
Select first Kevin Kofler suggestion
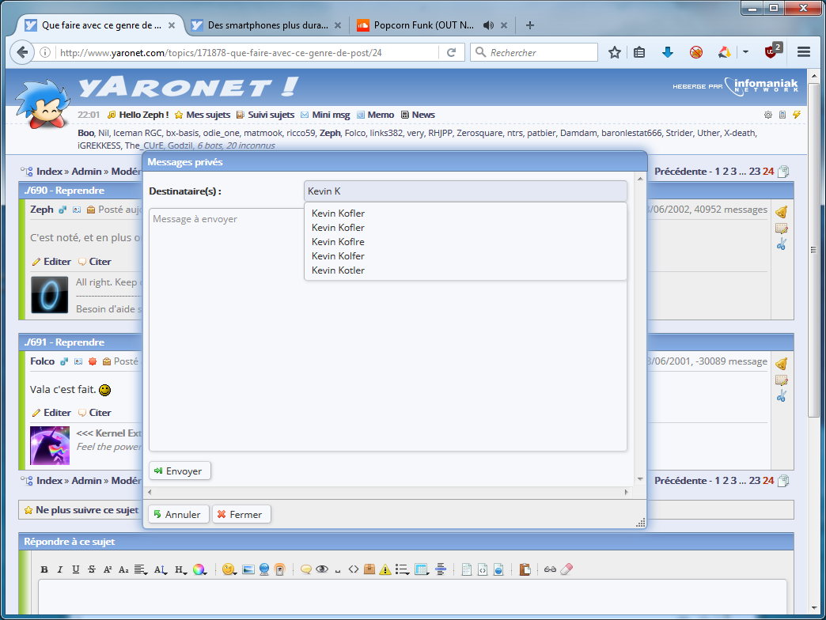338,214
